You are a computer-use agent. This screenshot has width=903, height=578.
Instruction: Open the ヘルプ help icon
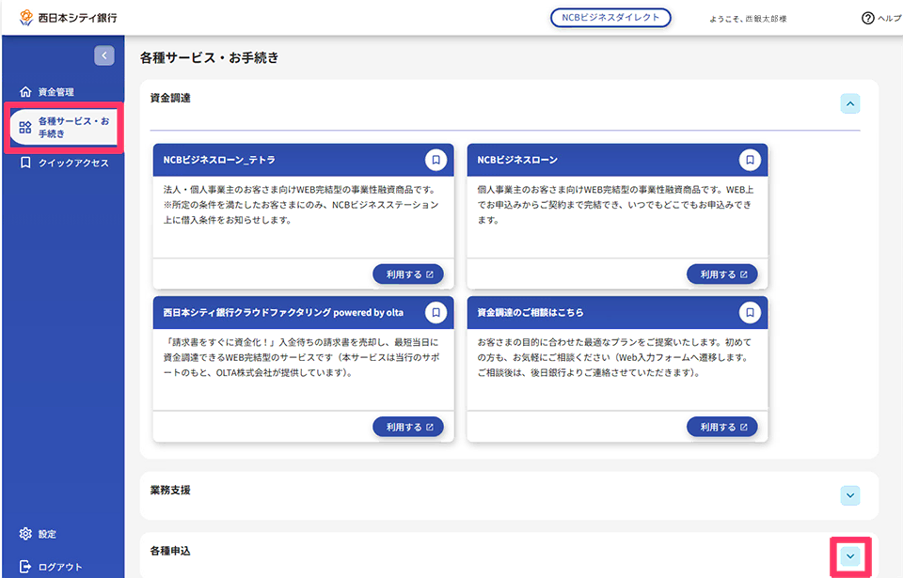[x=868, y=19]
